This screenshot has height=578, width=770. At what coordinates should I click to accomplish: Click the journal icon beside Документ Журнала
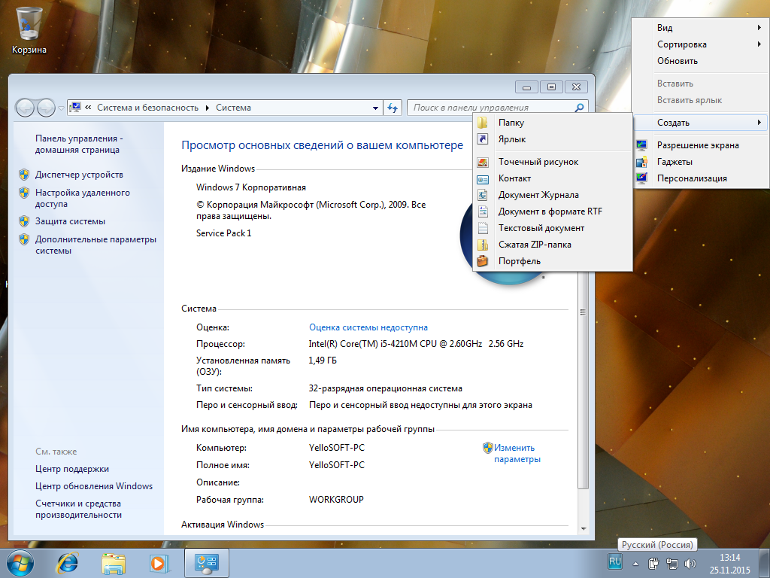click(x=483, y=195)
